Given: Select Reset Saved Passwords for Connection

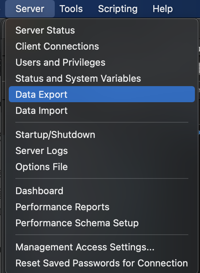Looking at the screenshot, I should pos(102,263).
